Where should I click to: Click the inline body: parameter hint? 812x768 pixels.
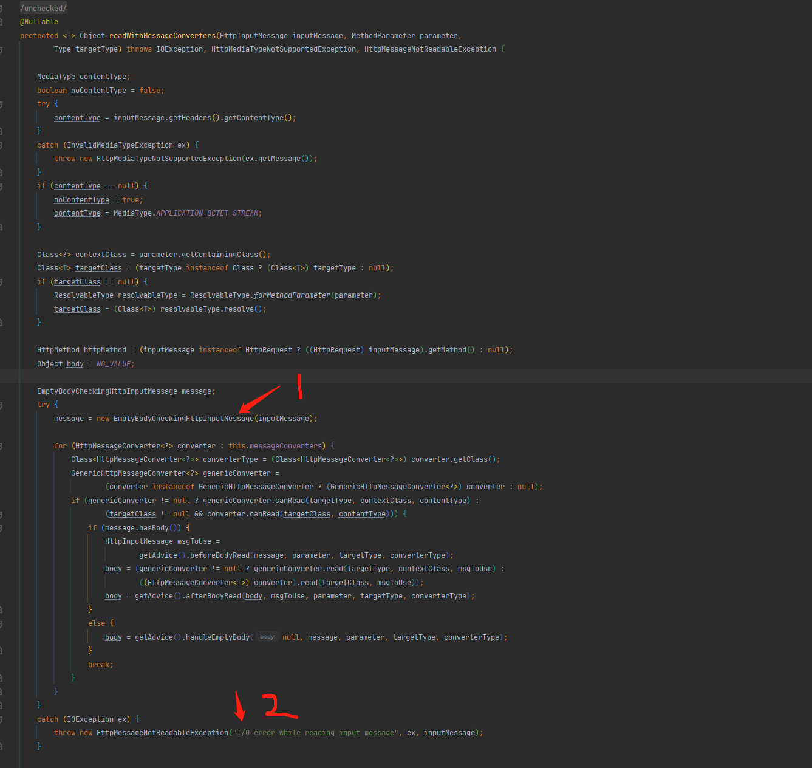click(x=267, y=636)
